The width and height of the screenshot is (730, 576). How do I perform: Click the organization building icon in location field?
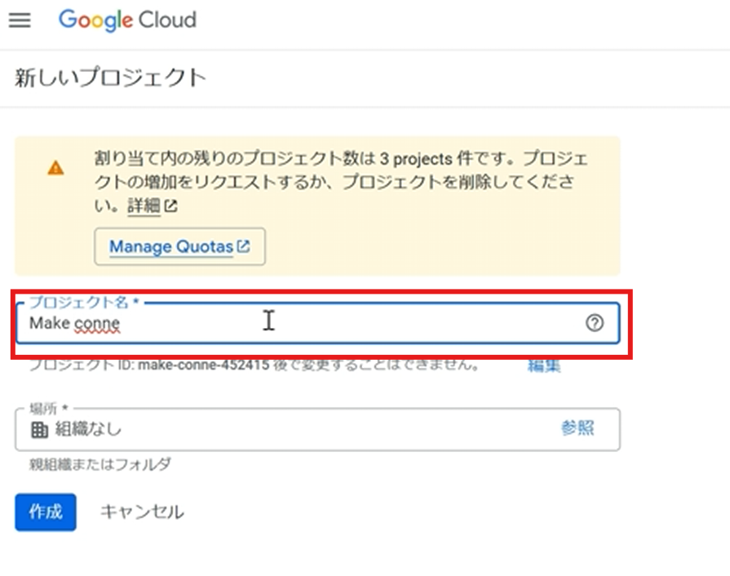38,429
